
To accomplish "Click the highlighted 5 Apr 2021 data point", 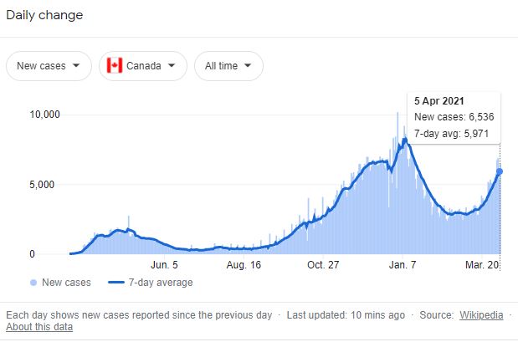I will pyautogui.click(x=500, y=171).
